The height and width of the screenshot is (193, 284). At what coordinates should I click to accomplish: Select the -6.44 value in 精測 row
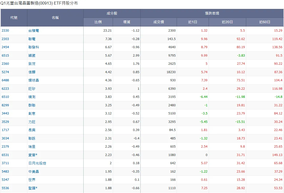point(203,97)
